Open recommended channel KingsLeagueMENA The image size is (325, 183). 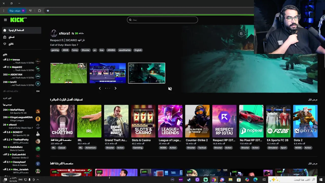pyautogui.click(x=21, y=119)
